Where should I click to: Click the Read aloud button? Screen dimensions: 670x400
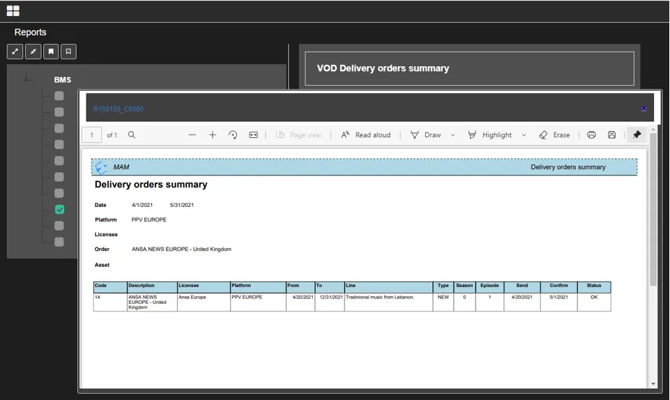point(365,135)
